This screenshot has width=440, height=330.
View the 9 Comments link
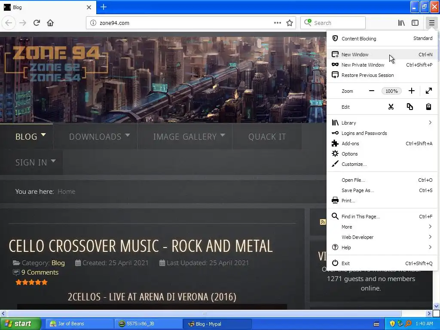[40, 272]
